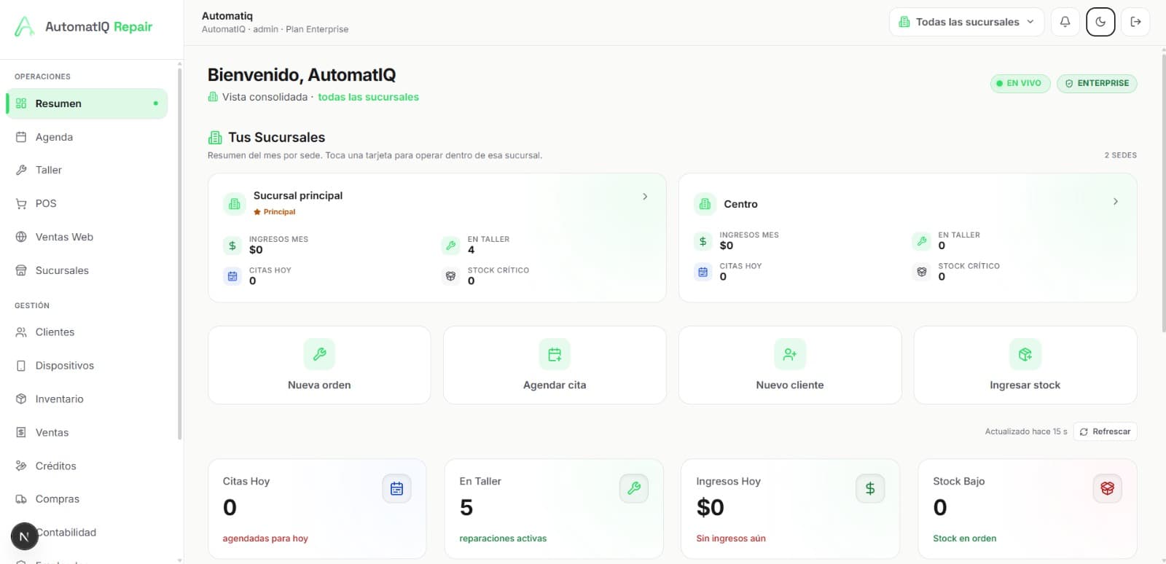
Task: Click Sucursal principal Stock Crítico box icon
Action: pyautogui.click(x=450, y=276)
